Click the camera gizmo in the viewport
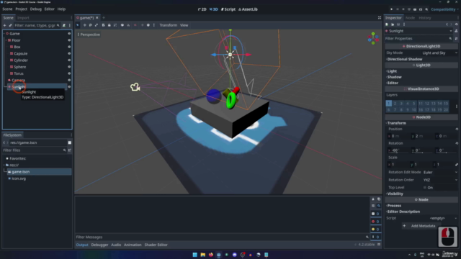 coord(135,87)
